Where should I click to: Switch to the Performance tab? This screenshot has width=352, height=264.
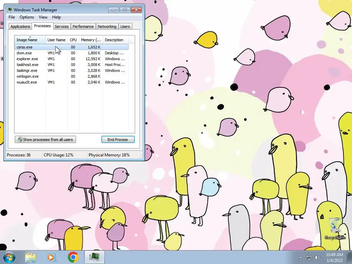[83, 26]
